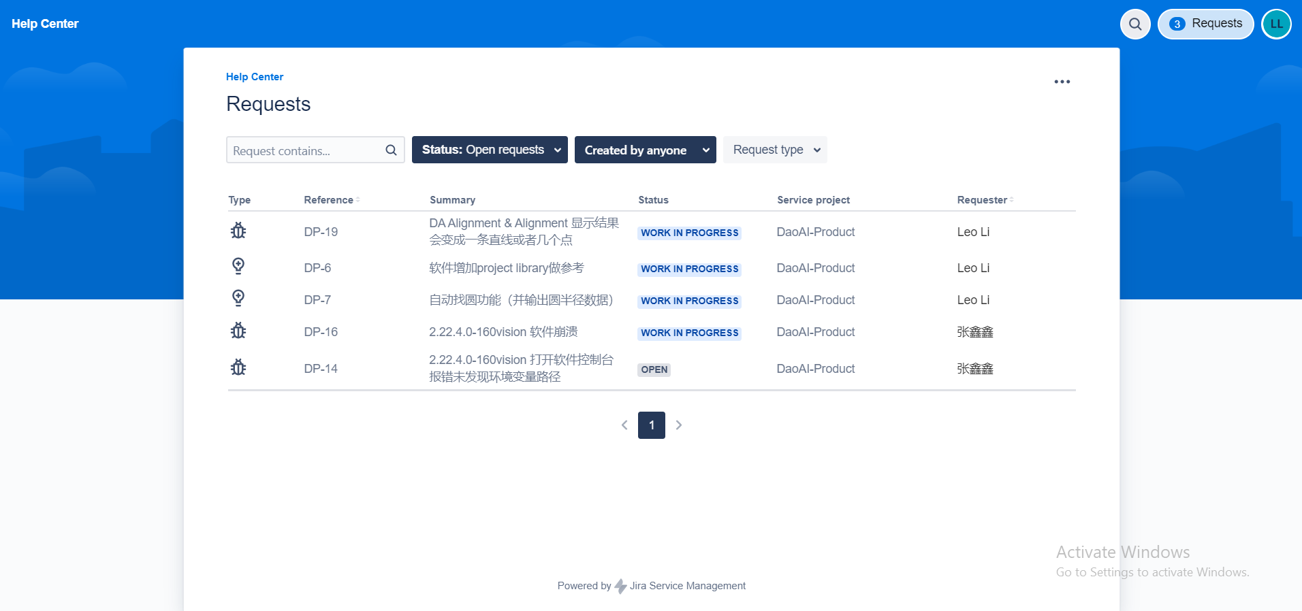Go to the next page arrow
Image resolution: width=1302 pixels, height=611 pixels.
tap(679, 425)
